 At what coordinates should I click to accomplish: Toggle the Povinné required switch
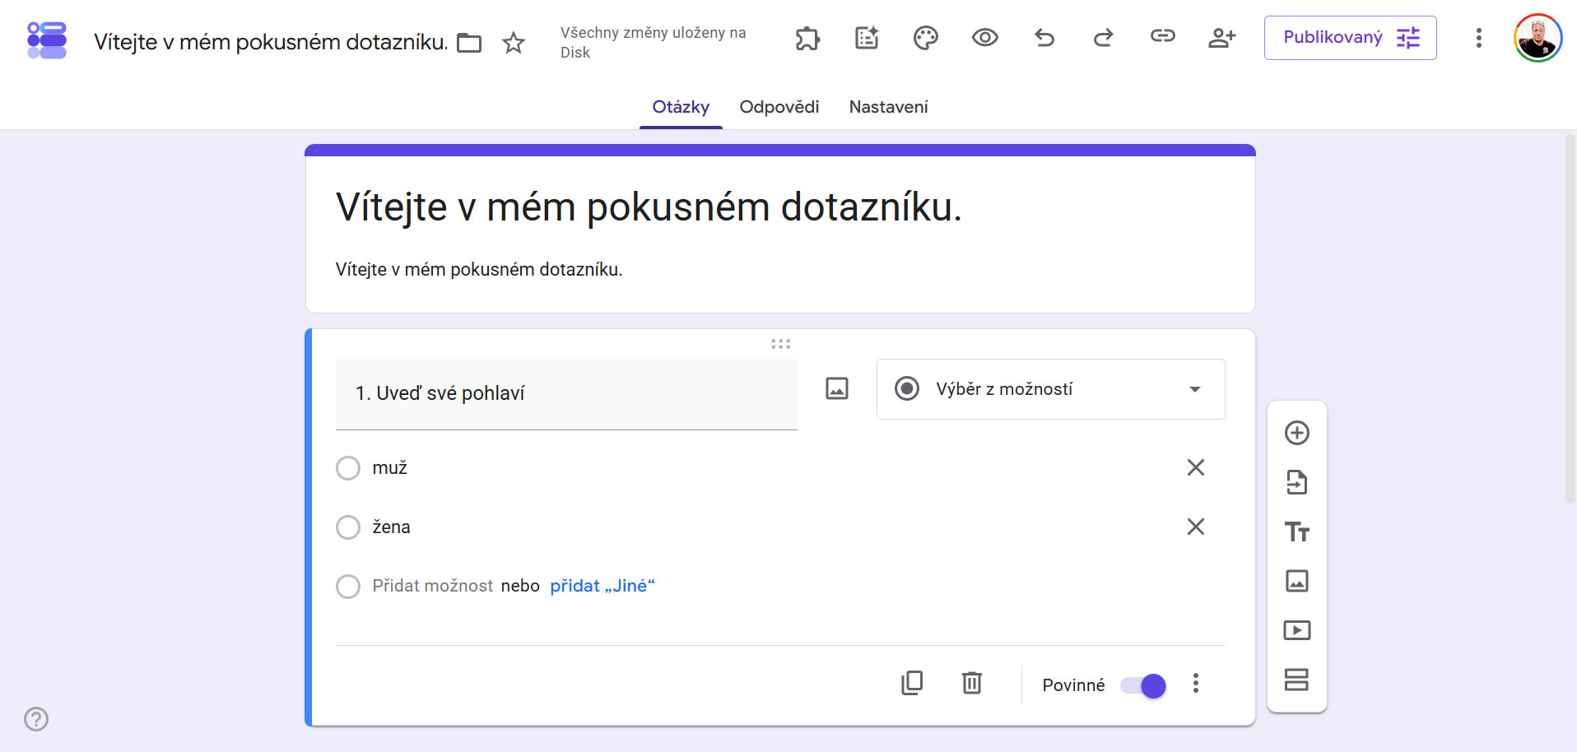[1143, 685]
